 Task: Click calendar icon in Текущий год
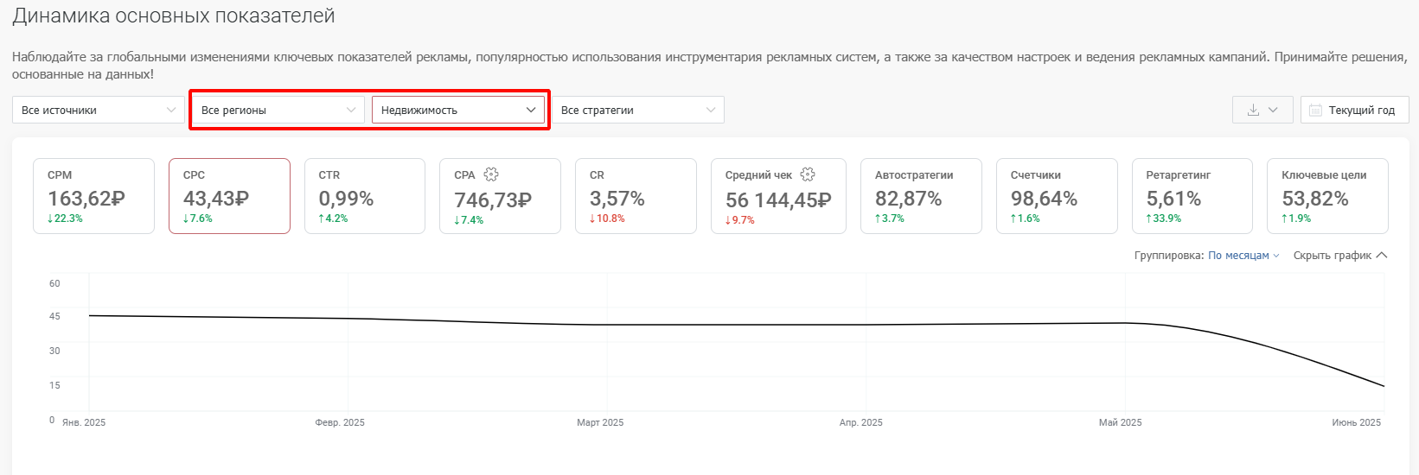1315,111
